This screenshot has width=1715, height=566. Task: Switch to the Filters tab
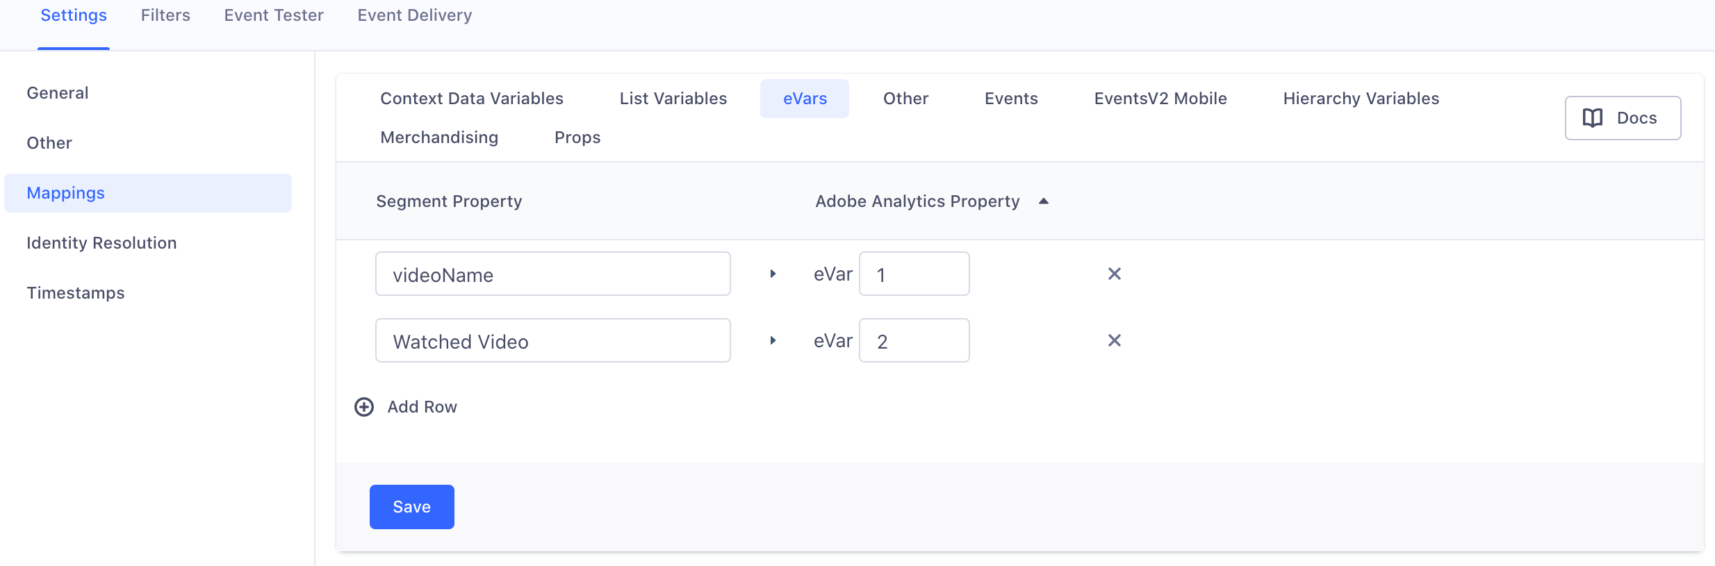click(x=165, y=15)
